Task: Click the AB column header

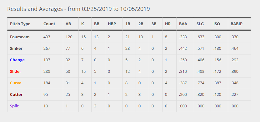Action: pyautogui.click(x=68, y=24)
